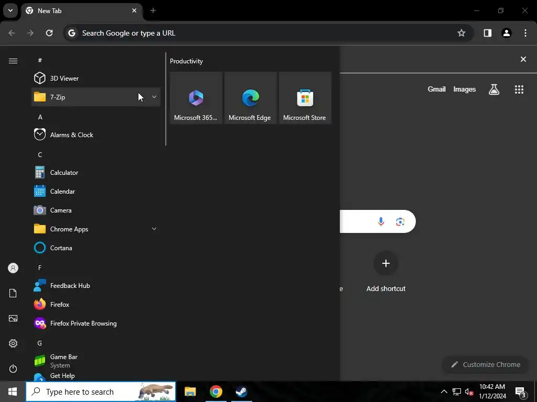
Task: Open user account in Start sidebar
Action: (x=13, y=268)
